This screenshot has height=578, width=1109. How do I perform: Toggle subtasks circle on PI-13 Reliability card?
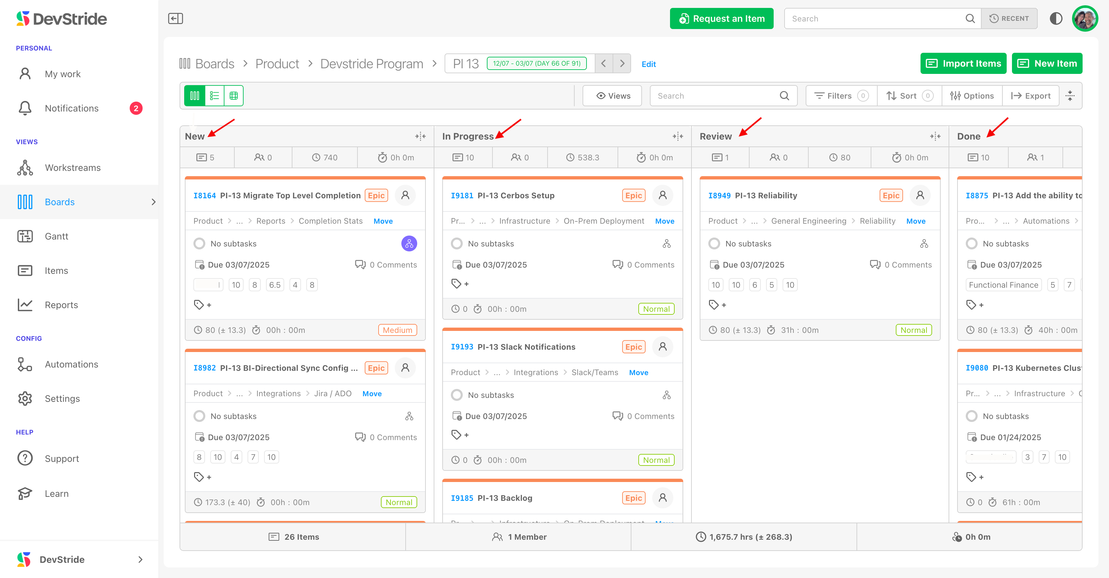pos(714,243)
